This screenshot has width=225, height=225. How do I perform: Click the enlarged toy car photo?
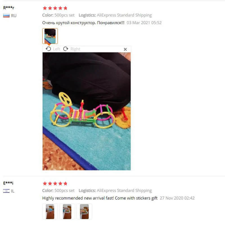tap(87, 111)
